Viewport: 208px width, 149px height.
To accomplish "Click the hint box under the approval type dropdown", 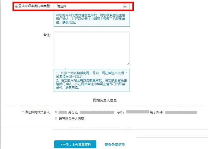I will point(92,19).
